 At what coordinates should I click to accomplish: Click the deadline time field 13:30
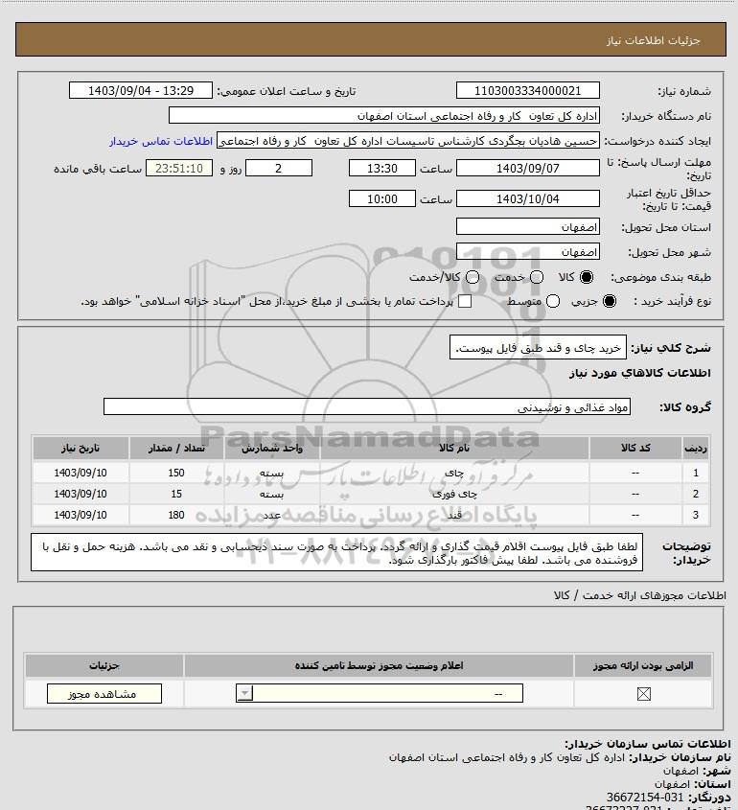(x=382, y=169)
